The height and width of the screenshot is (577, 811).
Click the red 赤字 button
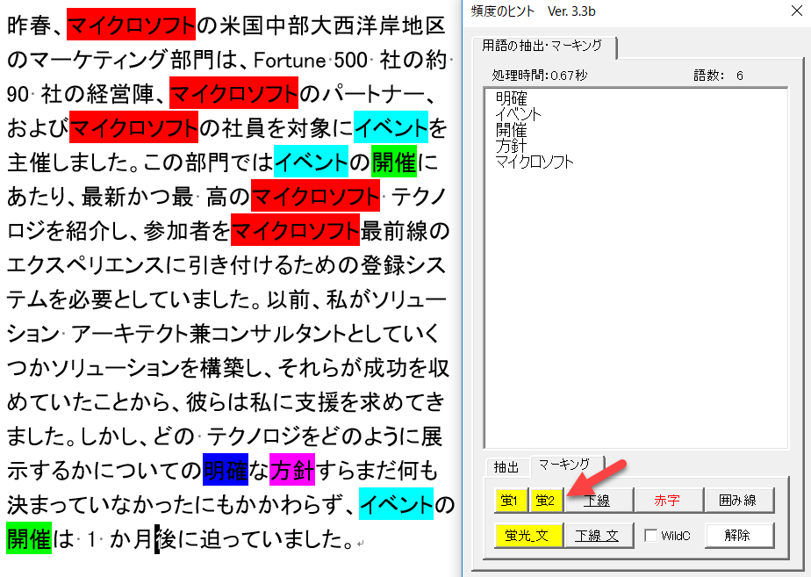click(667, 501)
